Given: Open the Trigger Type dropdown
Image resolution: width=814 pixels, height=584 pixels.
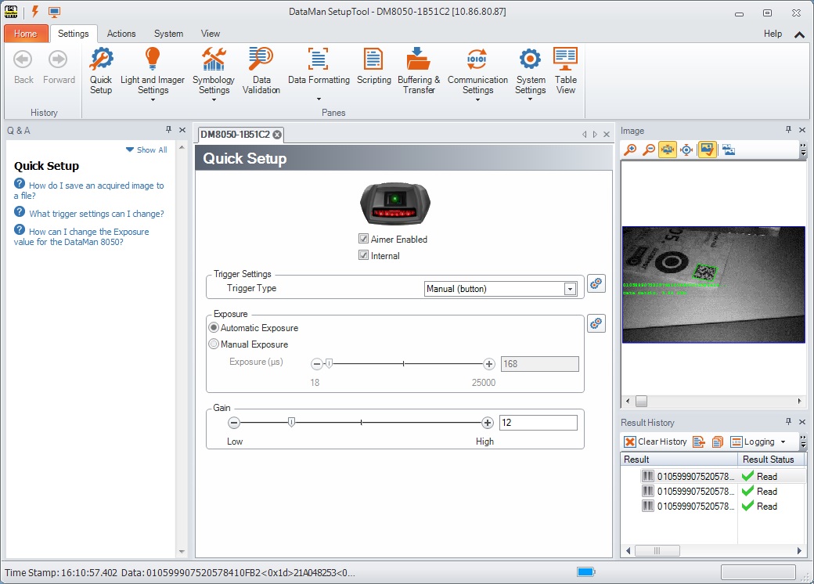Looking at the screenshot, I should coord(570,289).
